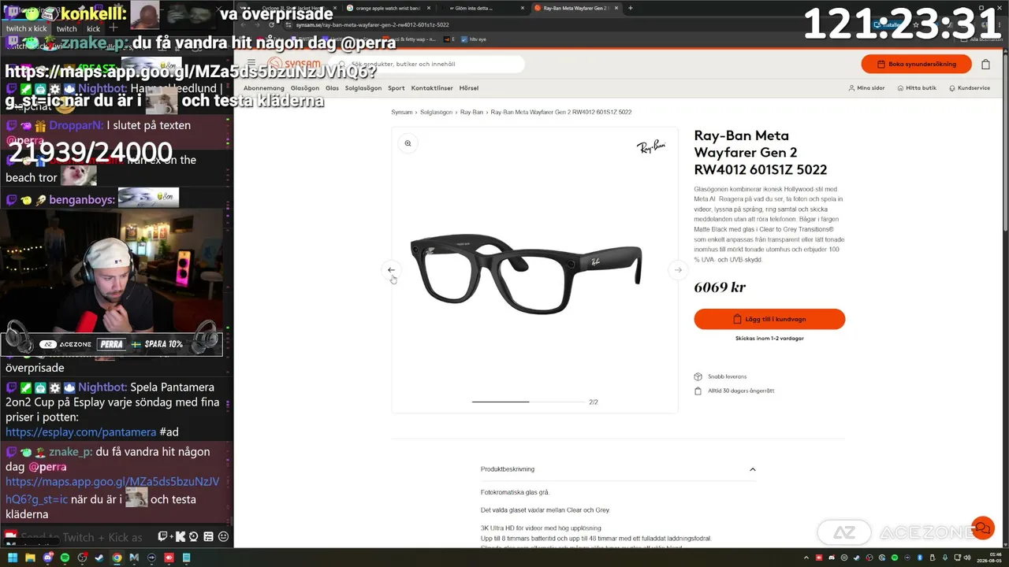Open the esplay.com/pantamera chat link

81,432
